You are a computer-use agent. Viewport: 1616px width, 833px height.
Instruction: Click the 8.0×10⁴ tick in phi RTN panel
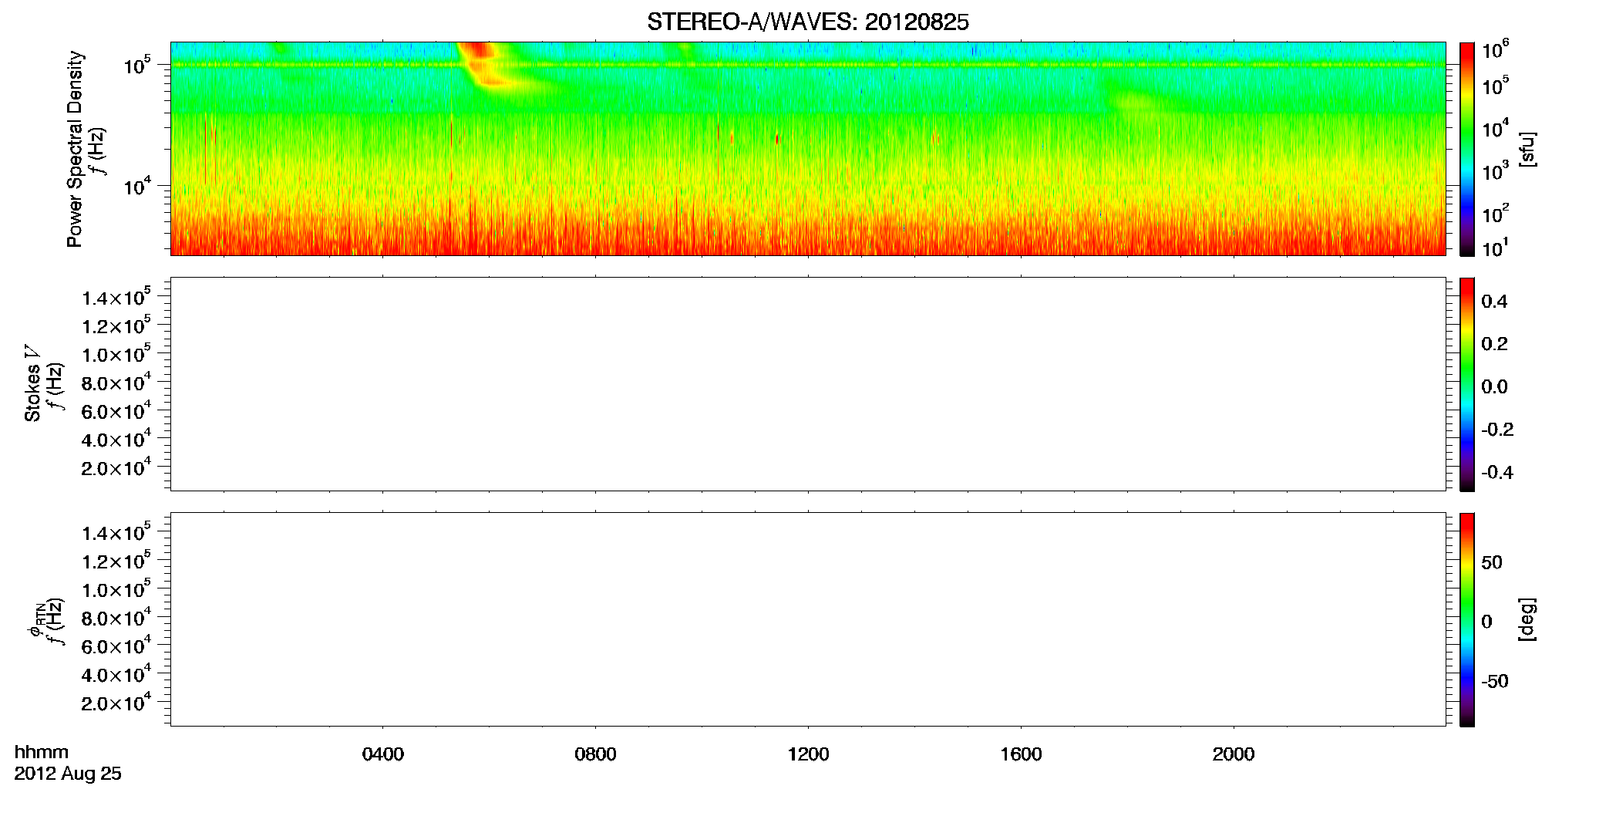(116, 617)
